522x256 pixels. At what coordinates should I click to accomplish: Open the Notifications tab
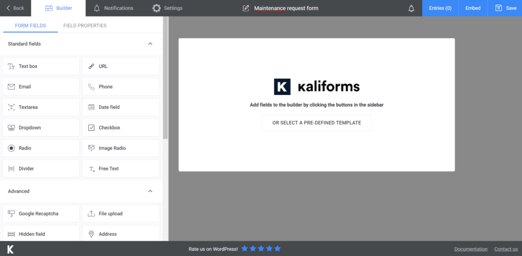114,8
